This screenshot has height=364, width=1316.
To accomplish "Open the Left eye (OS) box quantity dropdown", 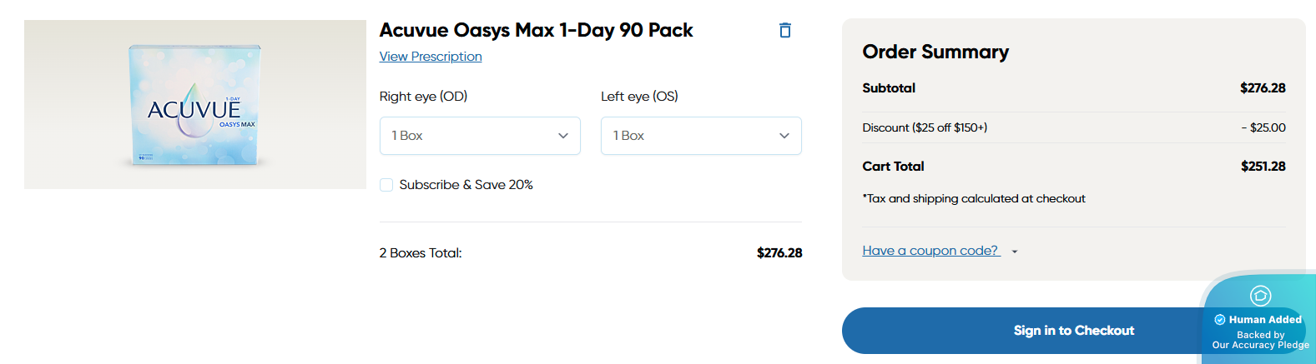I will click(701, 136).
